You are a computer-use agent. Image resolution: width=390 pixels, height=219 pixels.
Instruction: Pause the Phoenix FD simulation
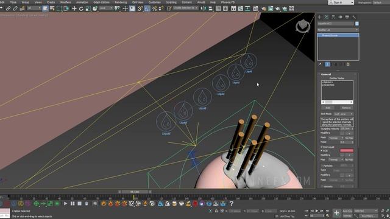73,204
